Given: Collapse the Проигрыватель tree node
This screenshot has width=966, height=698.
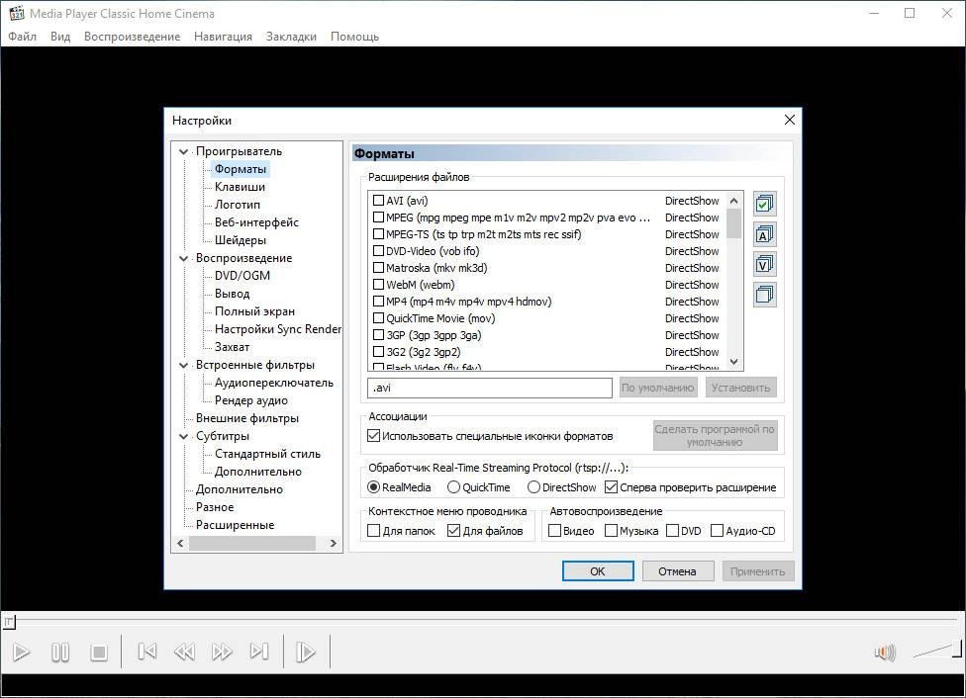Looking at the screenshot, I should (x=183, y=151).
